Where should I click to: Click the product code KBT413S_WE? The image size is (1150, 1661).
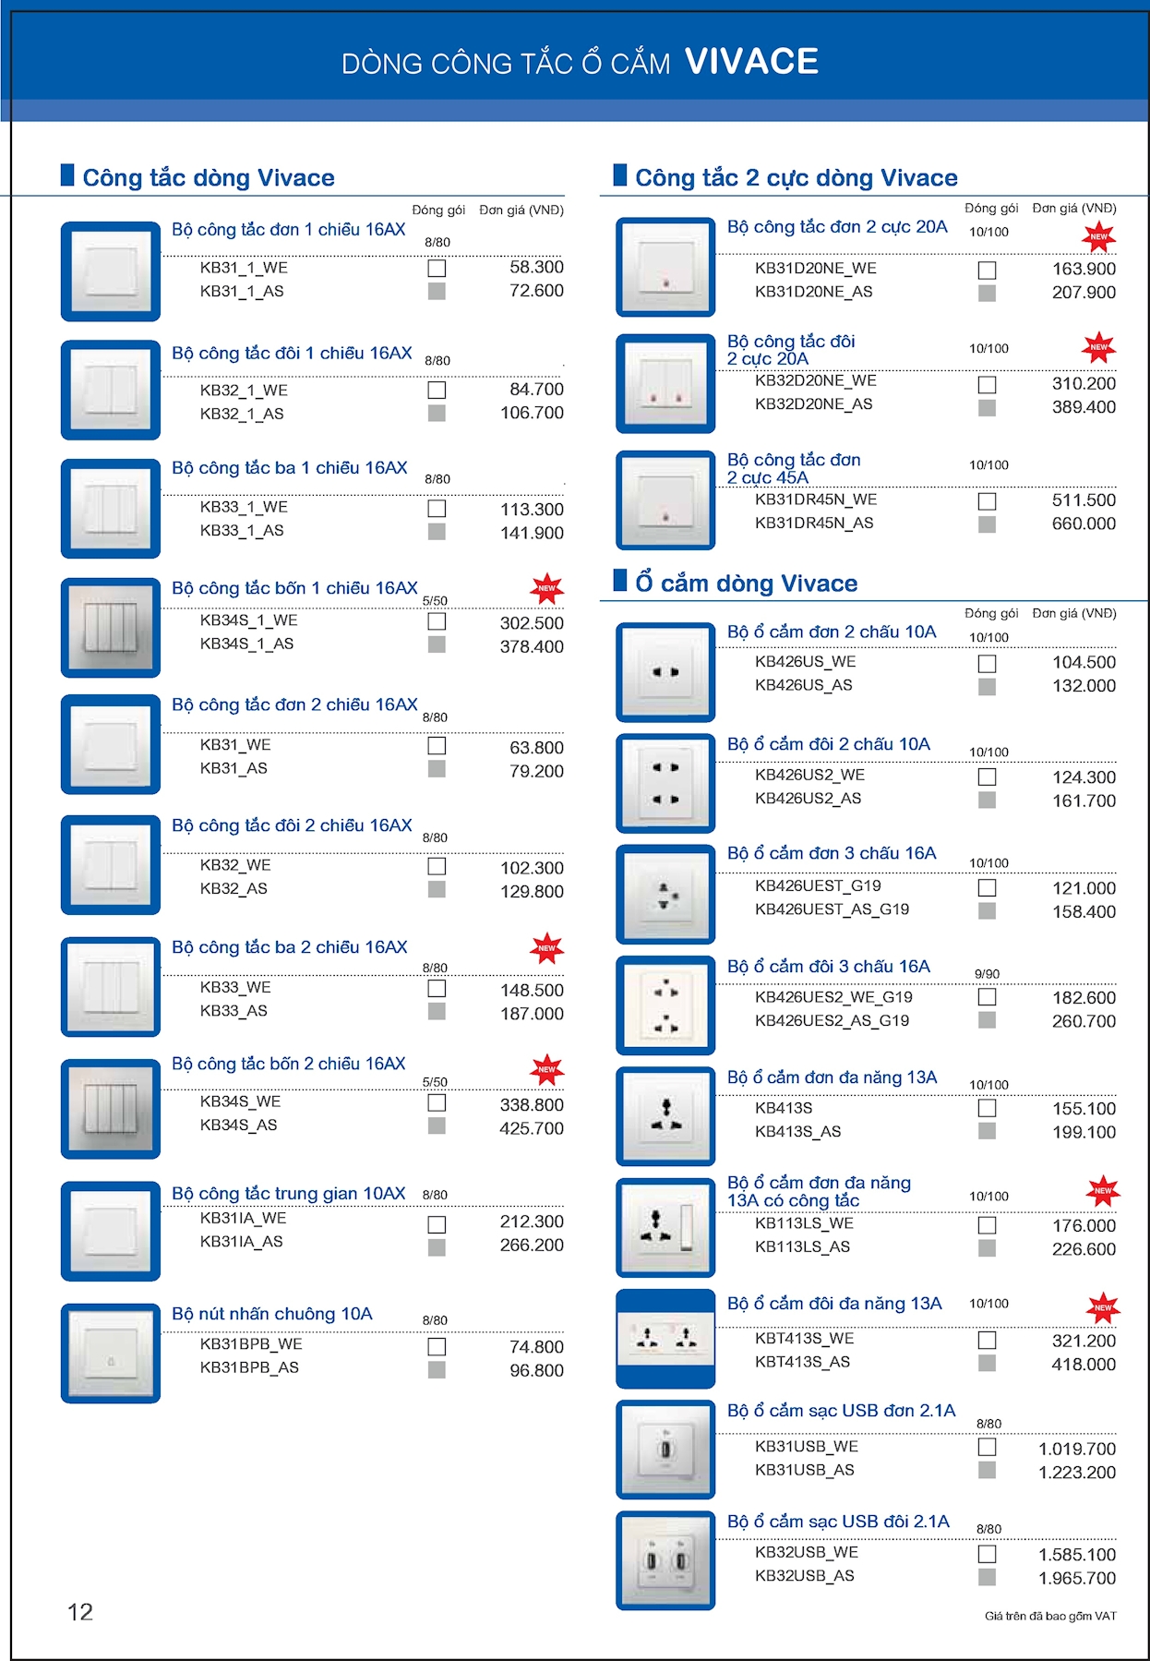(804, 1338)
